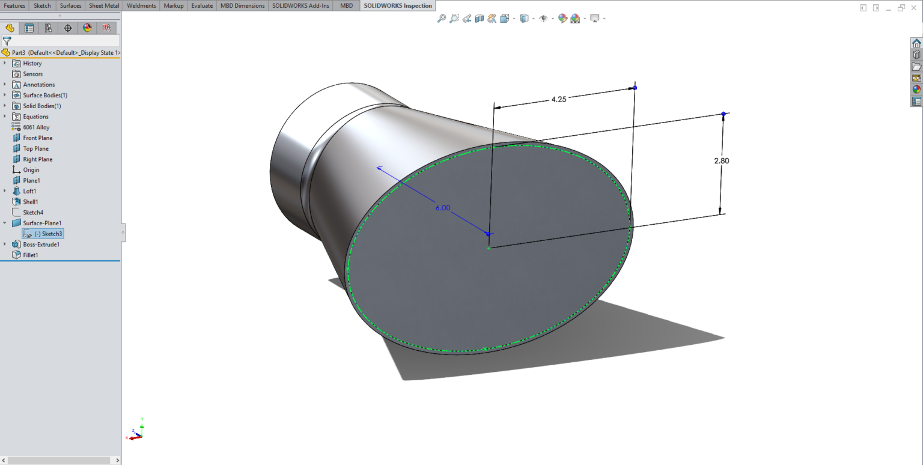Toggle Dynamic Annotation Views

(492, 18)
